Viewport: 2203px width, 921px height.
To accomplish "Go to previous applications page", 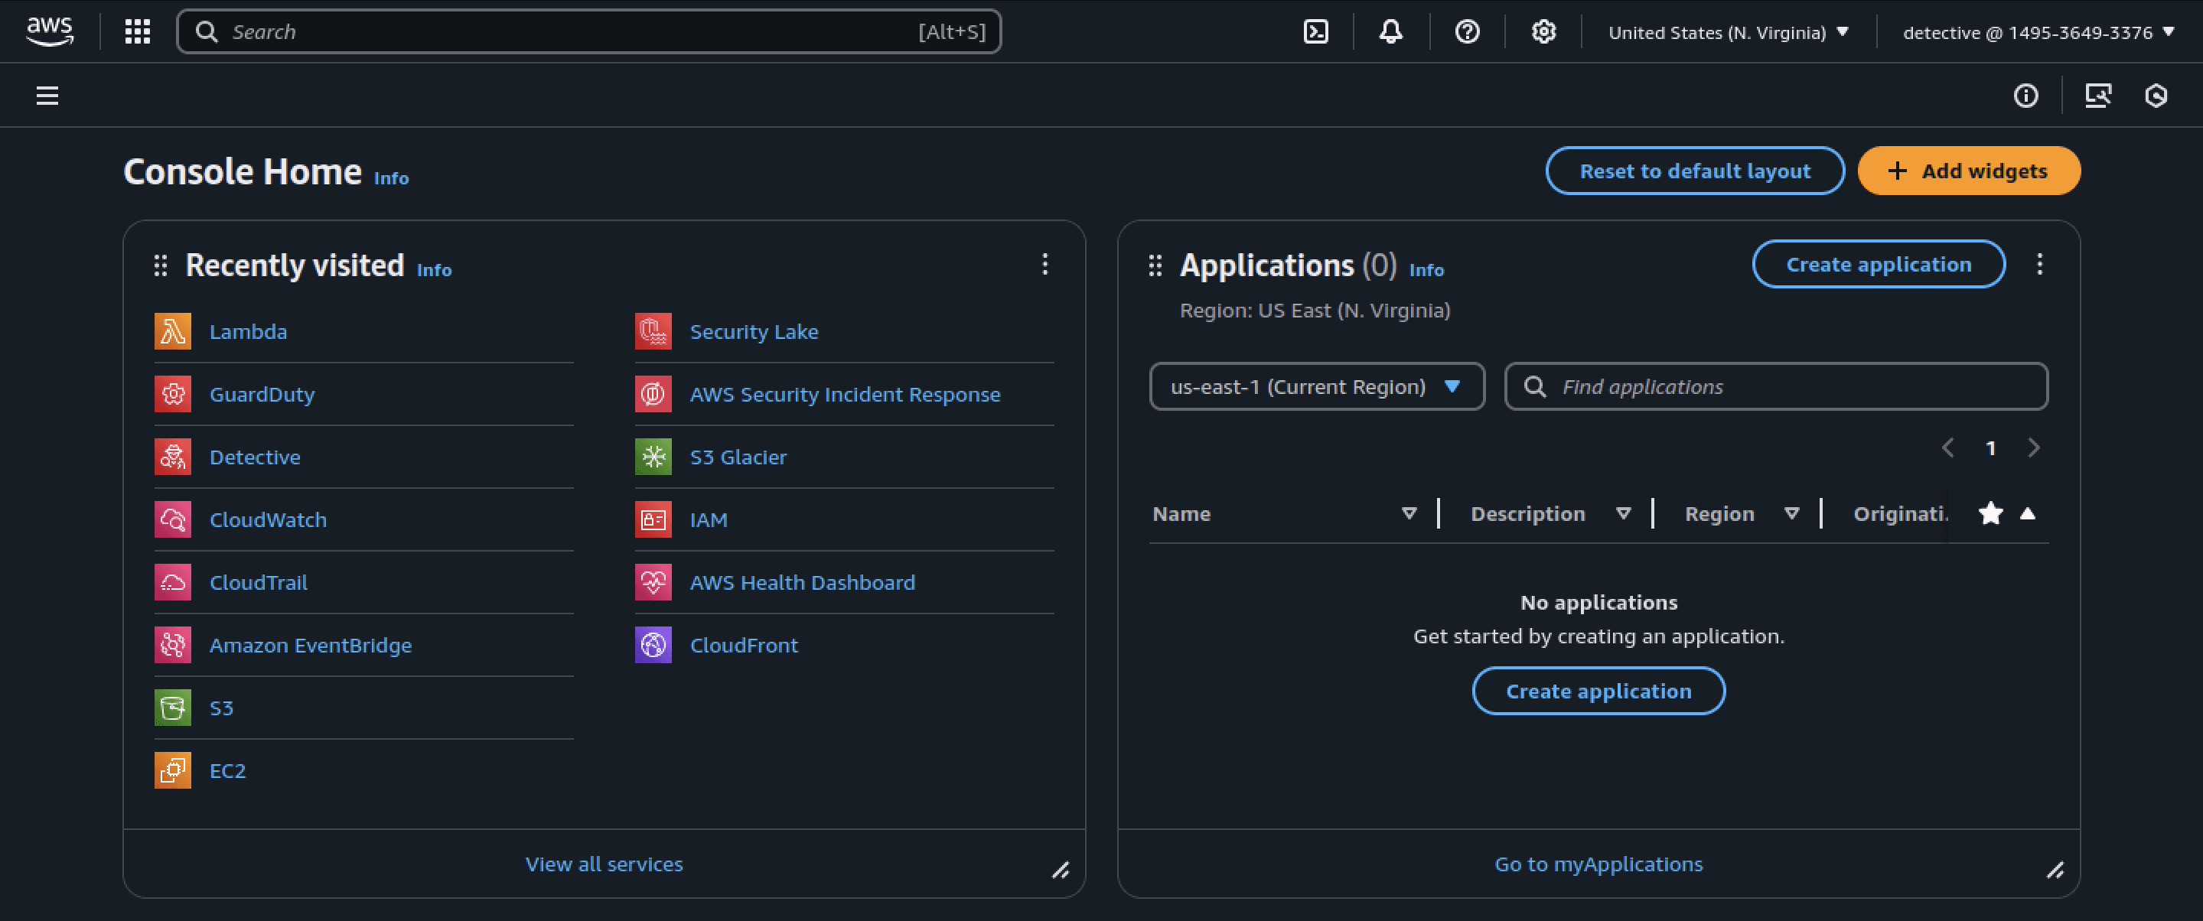I will (1947, 448).
